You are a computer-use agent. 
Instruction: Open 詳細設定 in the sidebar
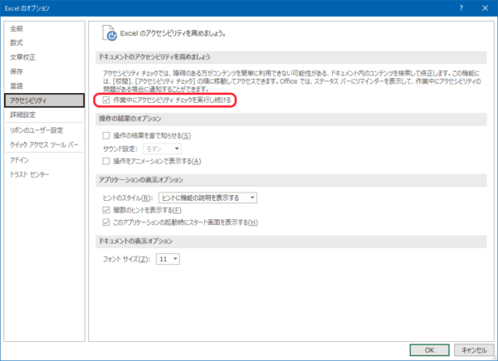[x=22, y=115]
